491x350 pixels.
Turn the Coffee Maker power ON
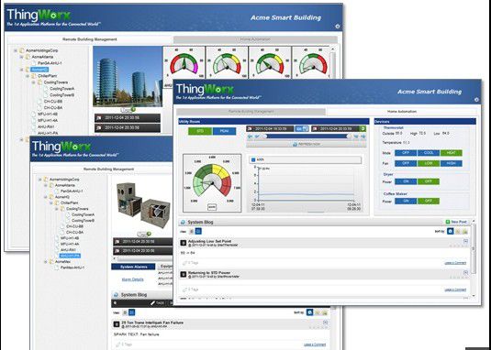pos(406,202)
